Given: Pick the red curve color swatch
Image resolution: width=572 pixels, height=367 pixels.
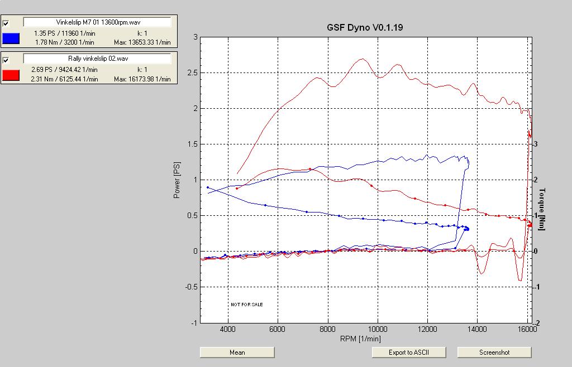Looking at the screenshot, I should [11, 75].
